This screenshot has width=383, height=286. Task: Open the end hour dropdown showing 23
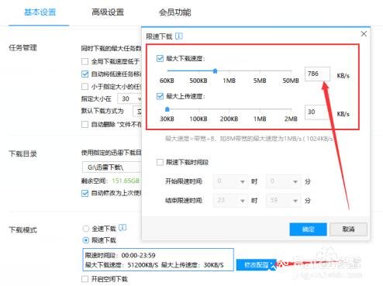(x=231, y=201)
